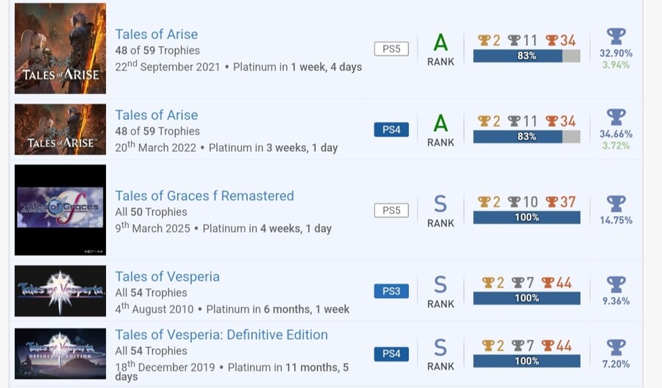Click the gold trophy icon in Vesperia Definitive row

tap(488, 345)
